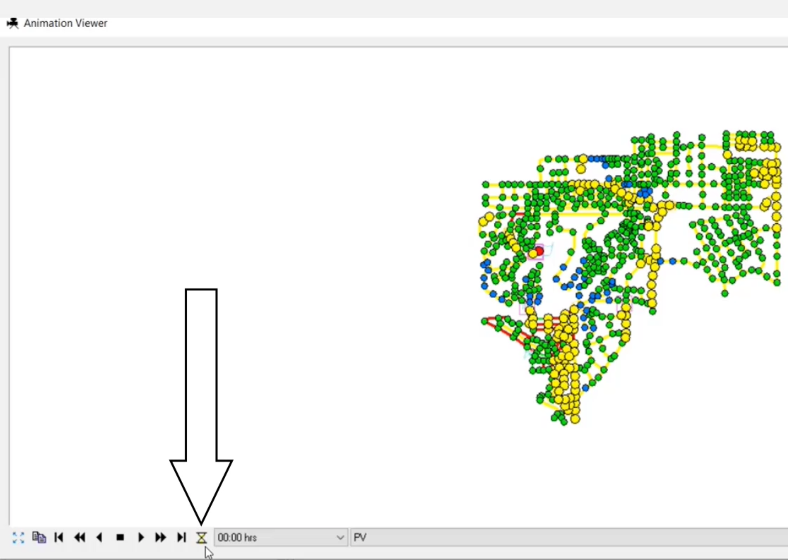Open the hourglass animation speed settings

201,538
